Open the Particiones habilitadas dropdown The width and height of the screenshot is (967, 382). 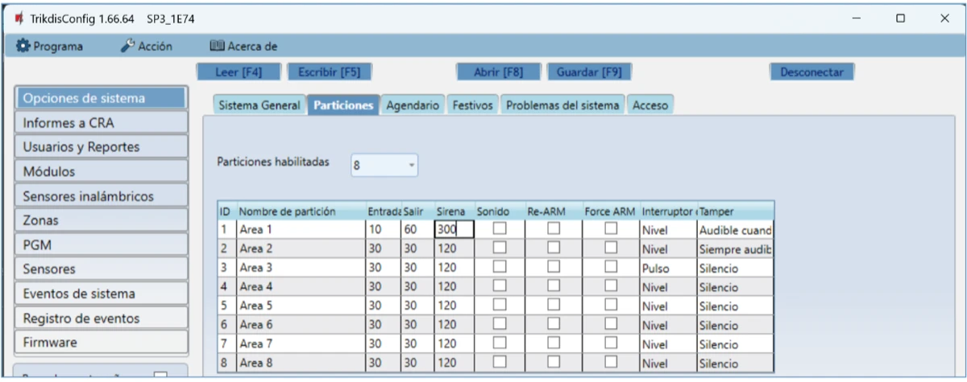pyautogui.click(x=384, y=166)
